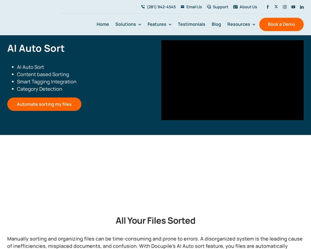Open the Support link
This screenshot has height=249, width=311.
click(x=220, y=7)
